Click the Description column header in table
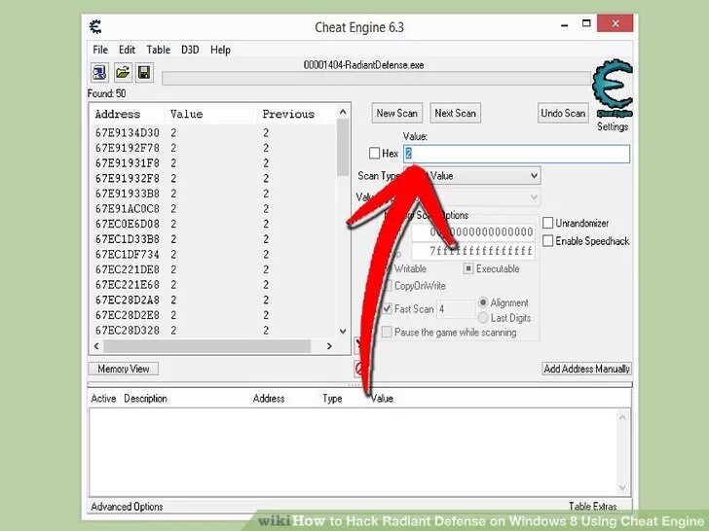The image size is (709, 531). tap(146, 399)
